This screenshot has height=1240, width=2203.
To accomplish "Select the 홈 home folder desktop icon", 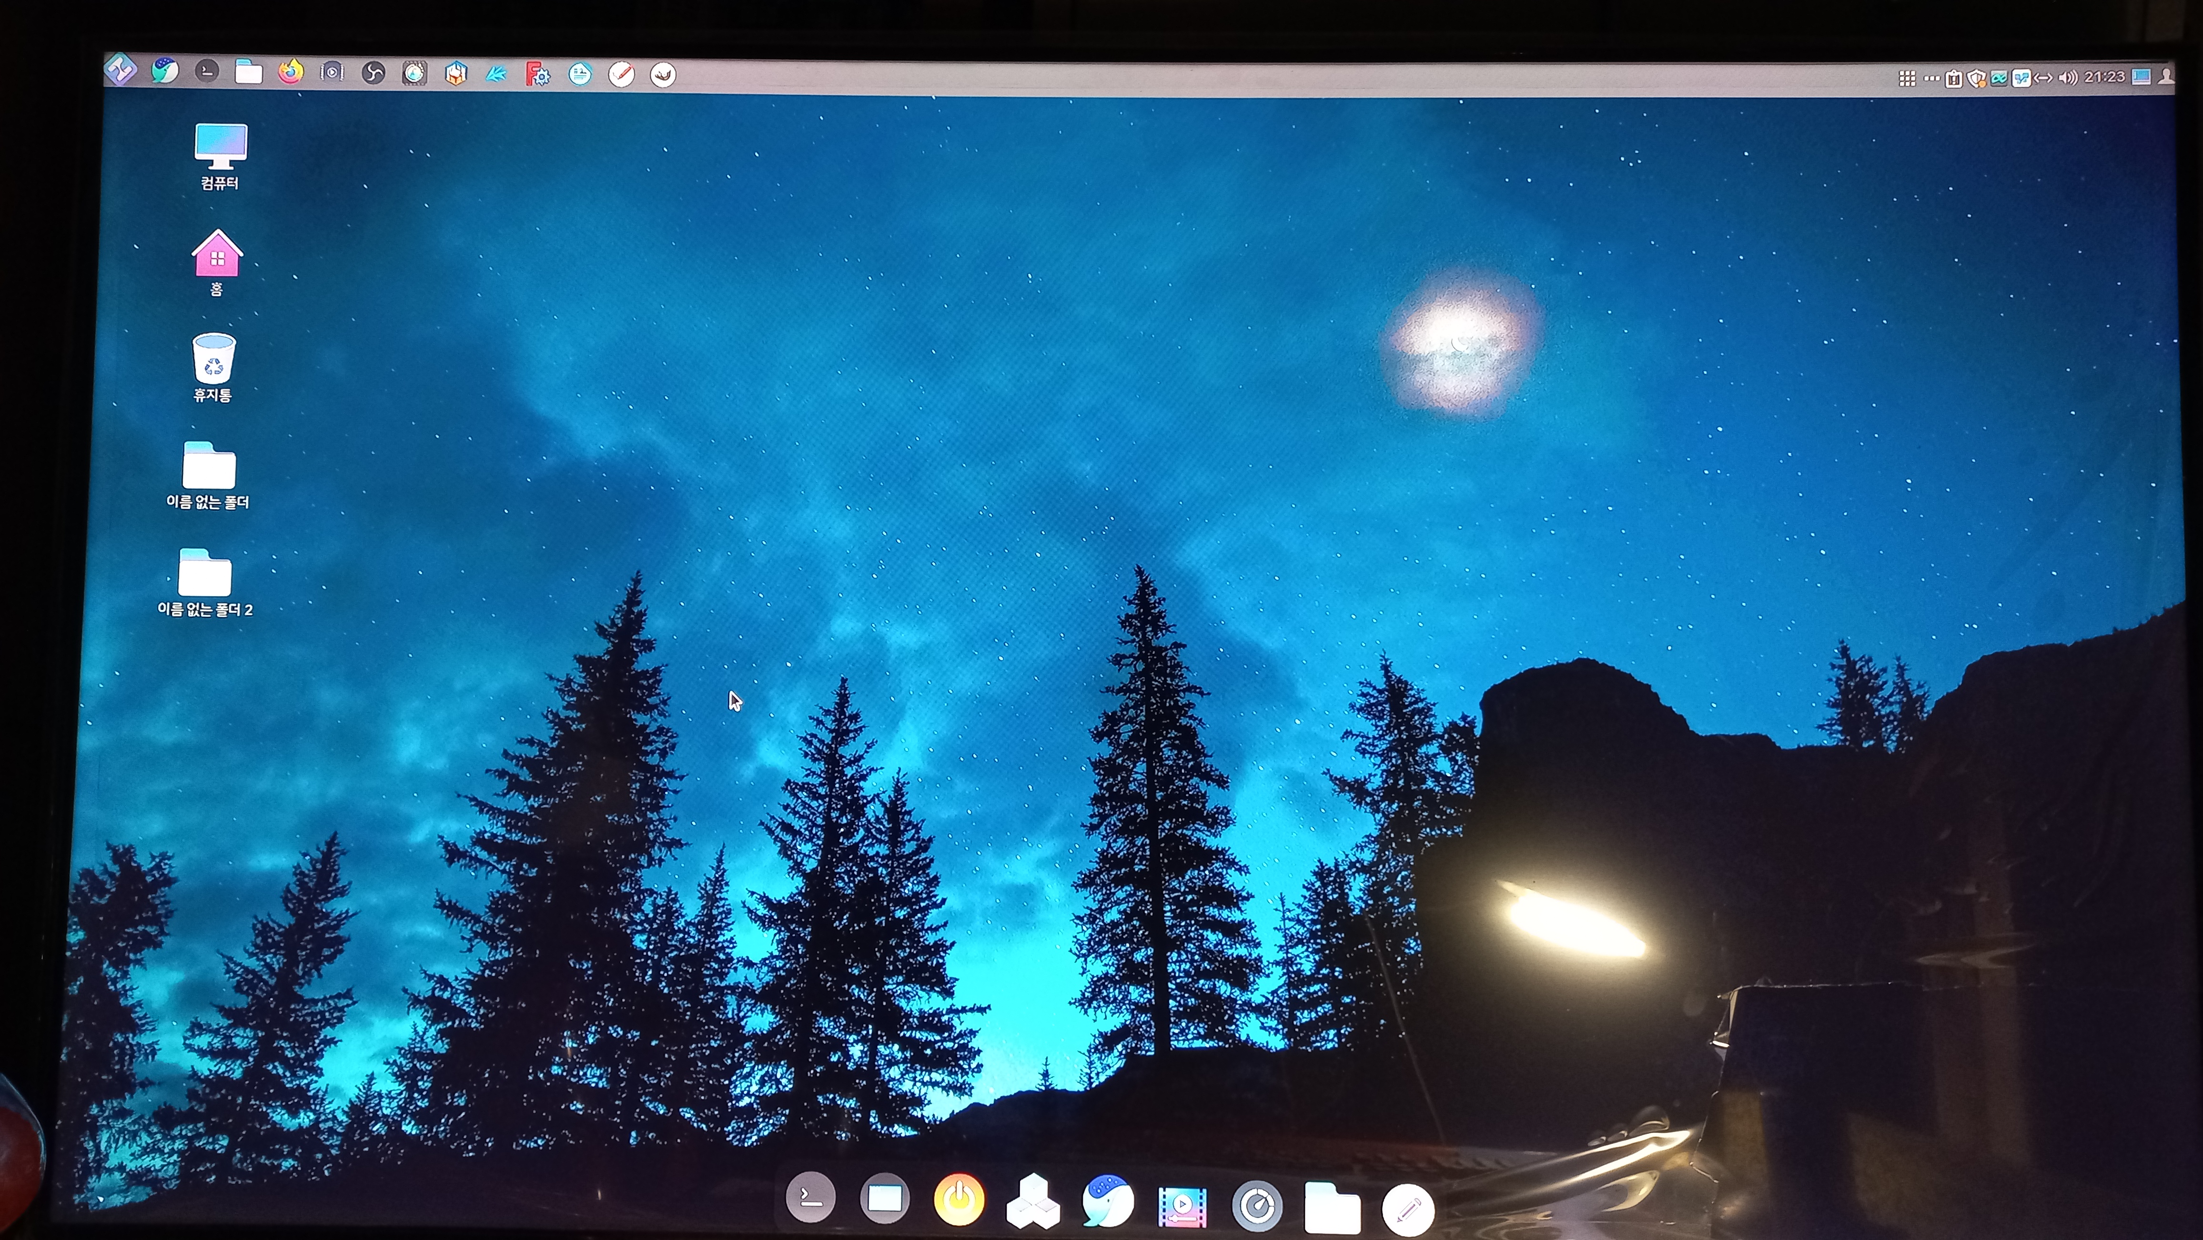I will pos(217,263).
